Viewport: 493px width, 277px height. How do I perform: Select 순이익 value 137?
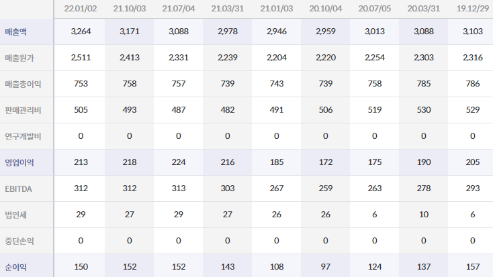(x=424, y=267)
